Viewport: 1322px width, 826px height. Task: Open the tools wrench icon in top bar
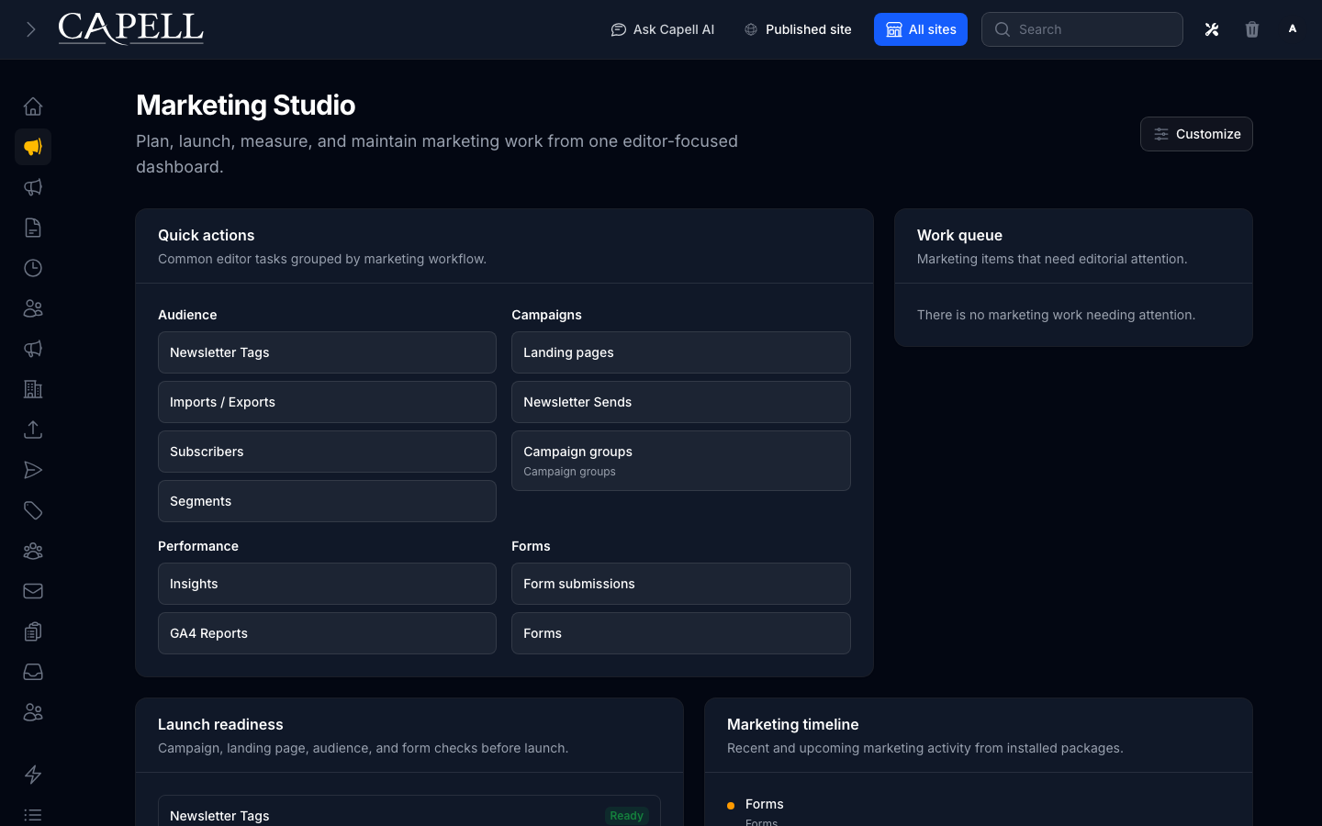point(1212,29)
